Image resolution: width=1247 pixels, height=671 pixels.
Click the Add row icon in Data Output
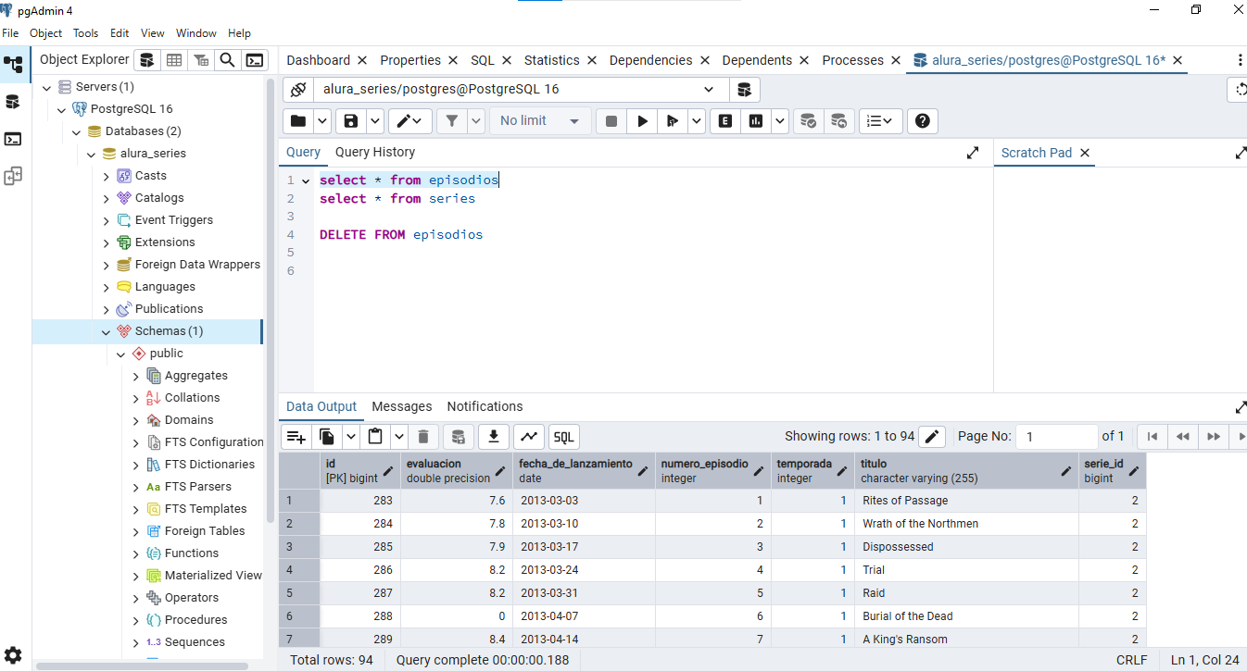pos(296,437)
